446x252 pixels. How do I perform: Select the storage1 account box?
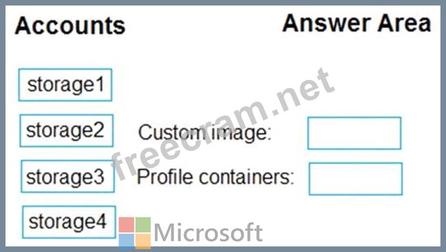pyautogui.click(x=65, y=85)
